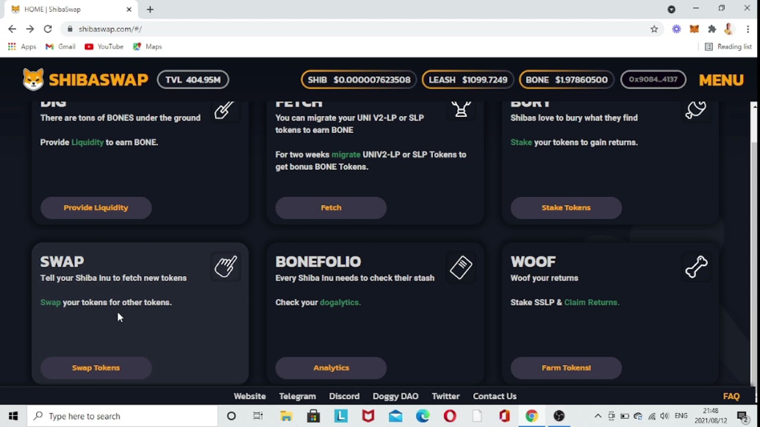Image resolution: width=760 pixels, height=427 pixels.
Task: Click the green Stake link in BURY
Action: click(x=521, y=142)
